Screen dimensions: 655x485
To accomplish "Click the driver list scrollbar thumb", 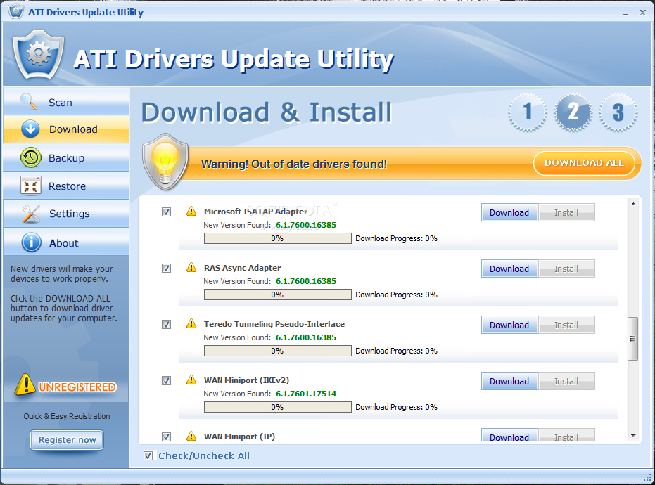I will [x=633, y=339].
